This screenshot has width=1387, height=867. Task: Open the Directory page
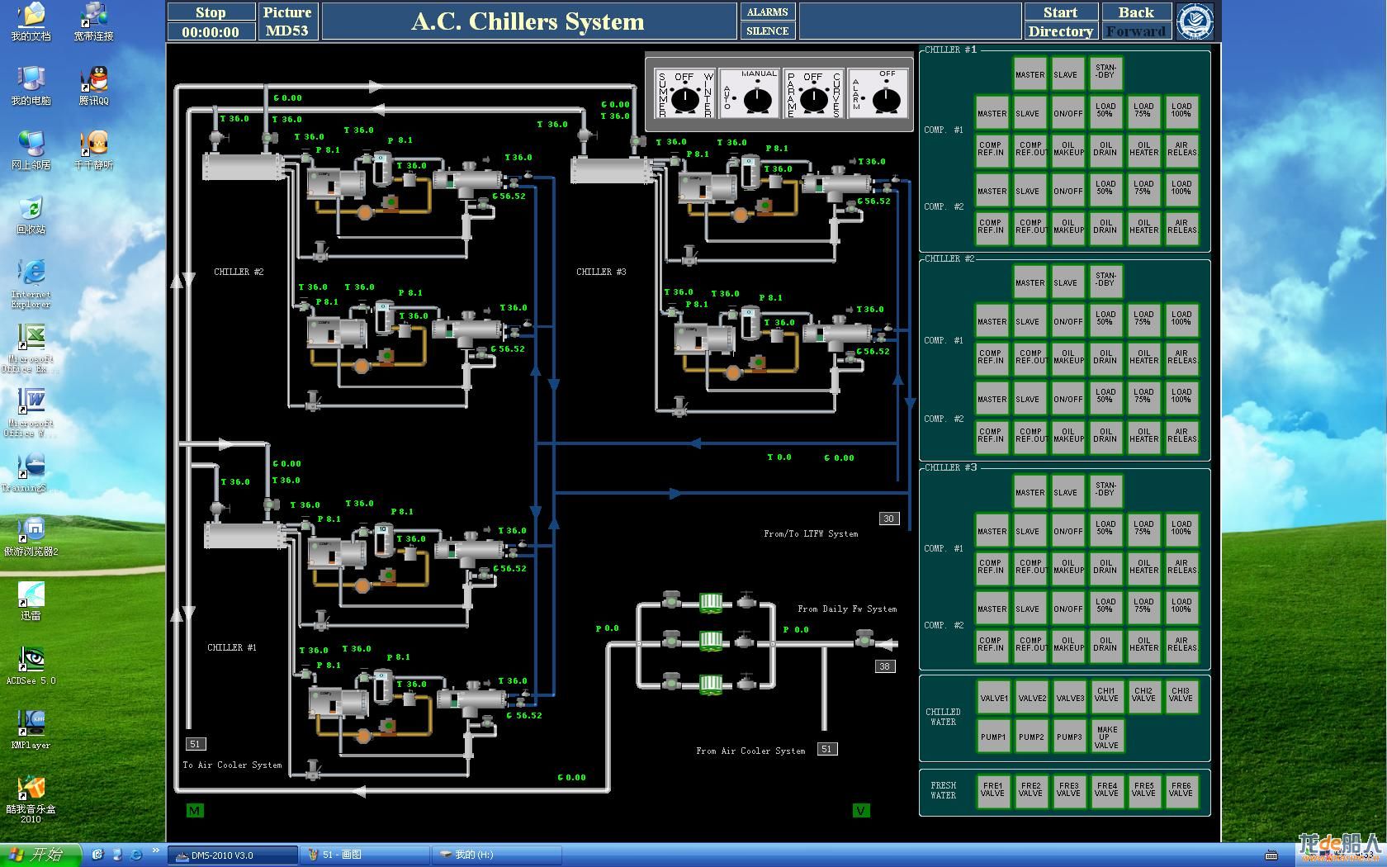coord(1060,31)
